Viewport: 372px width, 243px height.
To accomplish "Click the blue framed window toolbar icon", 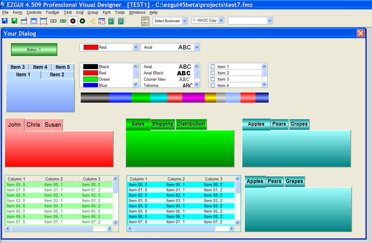I will tap(34, 21).
